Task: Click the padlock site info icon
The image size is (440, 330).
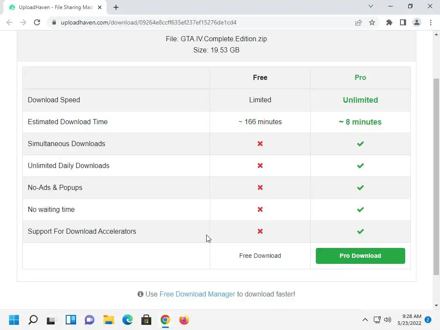Action: coord(54,22)
